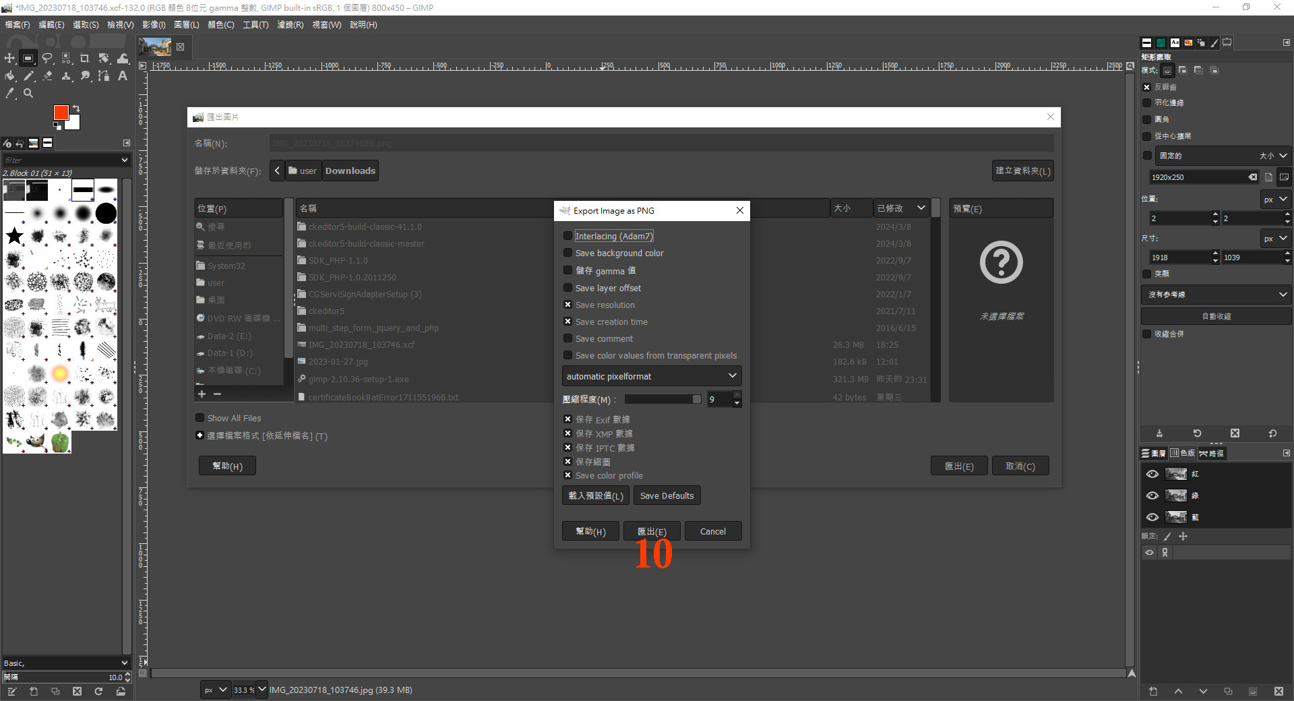Select the Warp Transform tool
1294x701 pixels.
(x=123, y=59)
